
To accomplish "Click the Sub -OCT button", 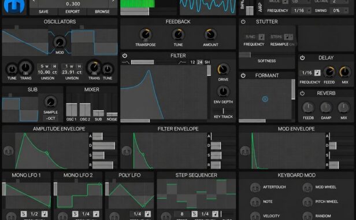I will pos(50,119).
